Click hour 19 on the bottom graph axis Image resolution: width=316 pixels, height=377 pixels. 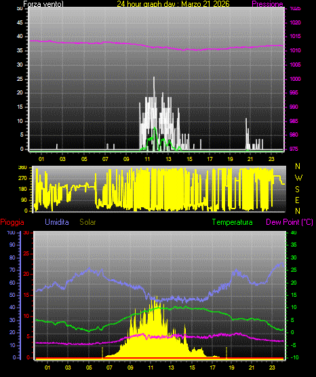231,367
